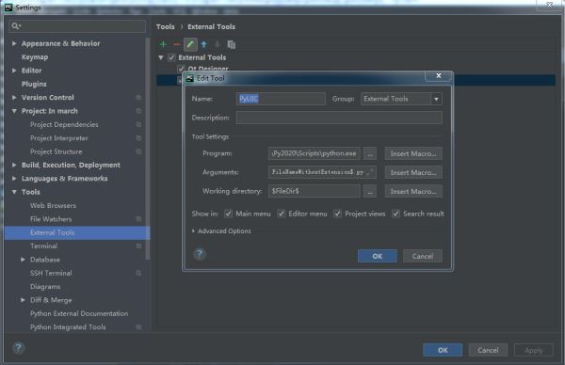This screenshot has width=565, height=365.
Task: Select Keymap in the settings sidebar
Action: coord(35,56)
